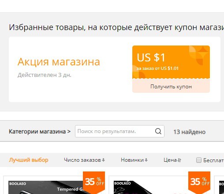Click the "Акция магазина" heading
Viewport: 224px width, 194px height.
point(59,62)
